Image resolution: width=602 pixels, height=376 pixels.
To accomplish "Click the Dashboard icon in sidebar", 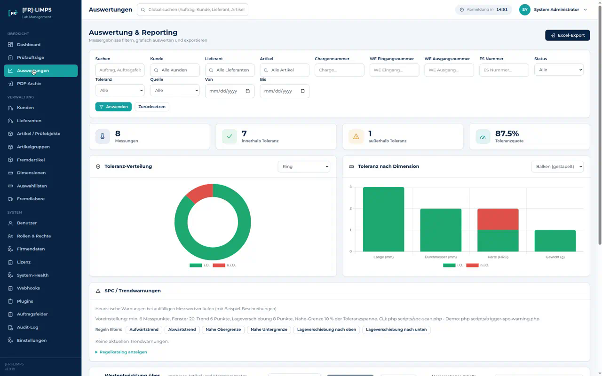I will click(10, 45).
